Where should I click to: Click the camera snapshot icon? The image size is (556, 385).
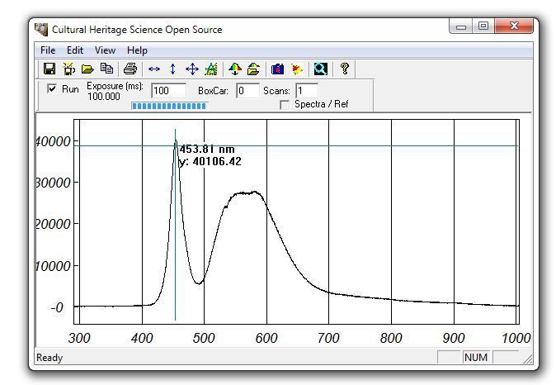pos(277,69)
